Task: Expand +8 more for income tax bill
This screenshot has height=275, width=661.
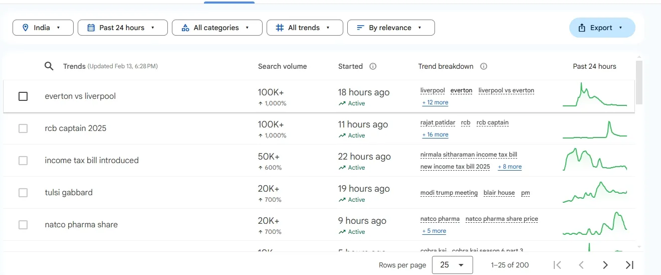Action: click(510, 167)
